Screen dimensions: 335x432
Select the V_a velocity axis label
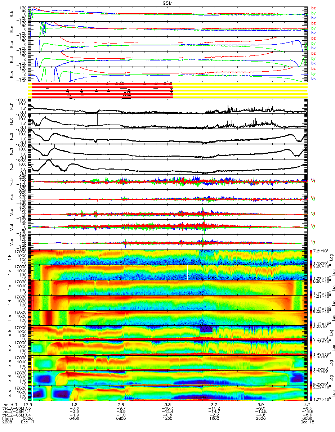[11, 212]
